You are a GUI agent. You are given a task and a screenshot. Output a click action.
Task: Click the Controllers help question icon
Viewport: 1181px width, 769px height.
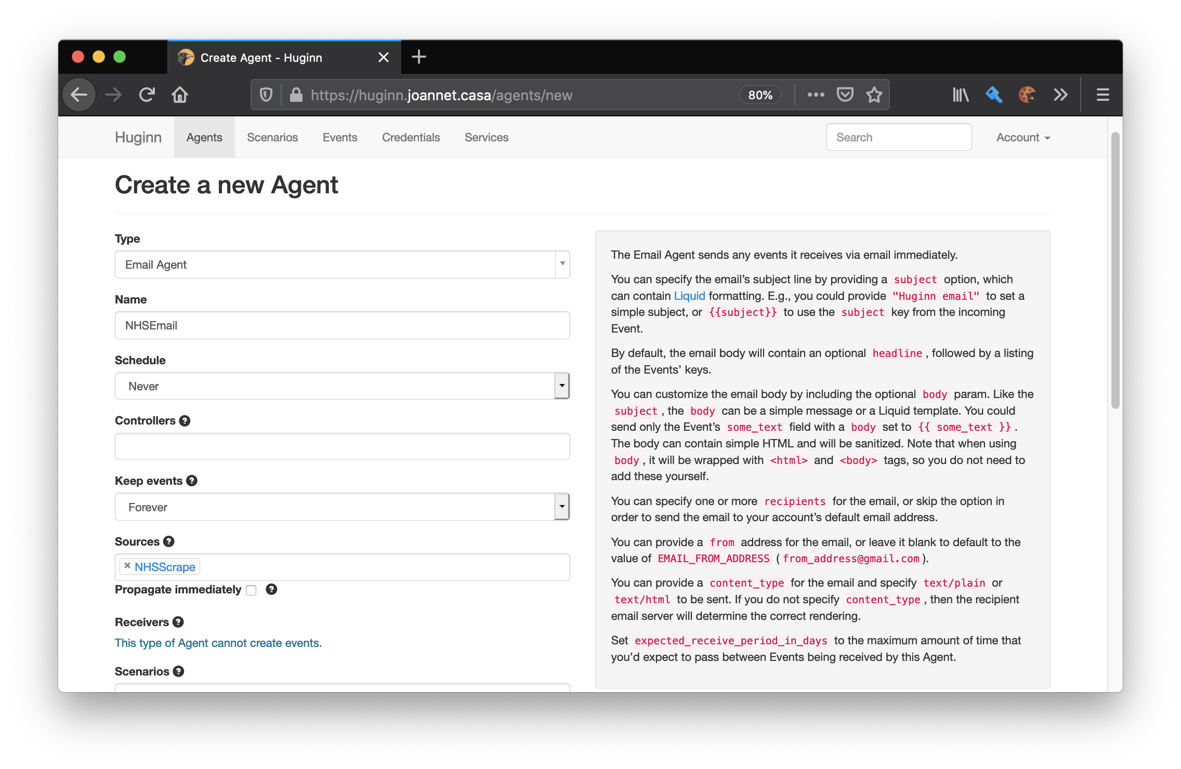(185, 421)
